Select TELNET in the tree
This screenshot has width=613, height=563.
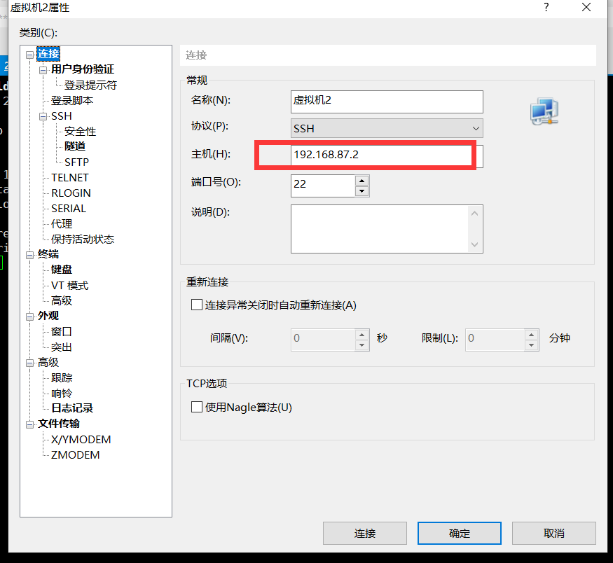tap(70, 178)
